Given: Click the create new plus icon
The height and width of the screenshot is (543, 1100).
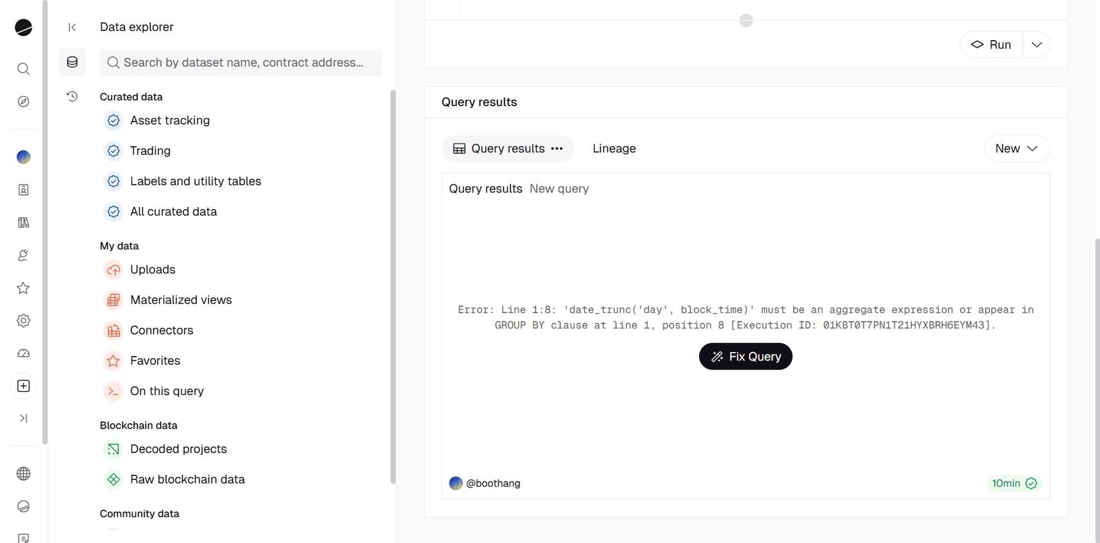Looking at the screenshot, I should pos(23,386).
